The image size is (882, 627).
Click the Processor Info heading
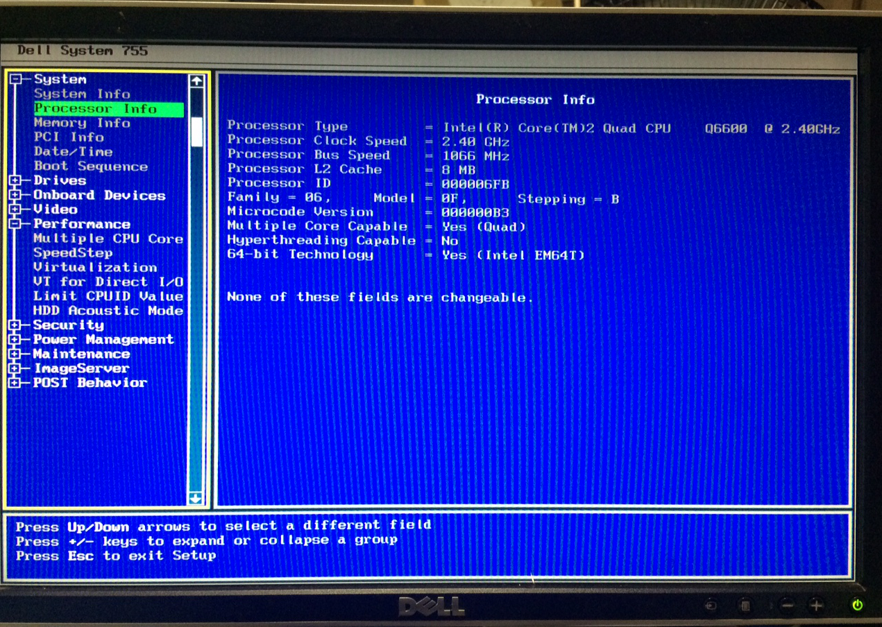point(535,99)
